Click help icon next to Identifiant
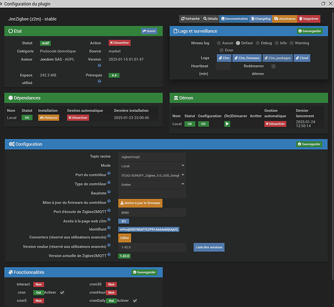Screen dimensions: 334x307 point(109,228)
